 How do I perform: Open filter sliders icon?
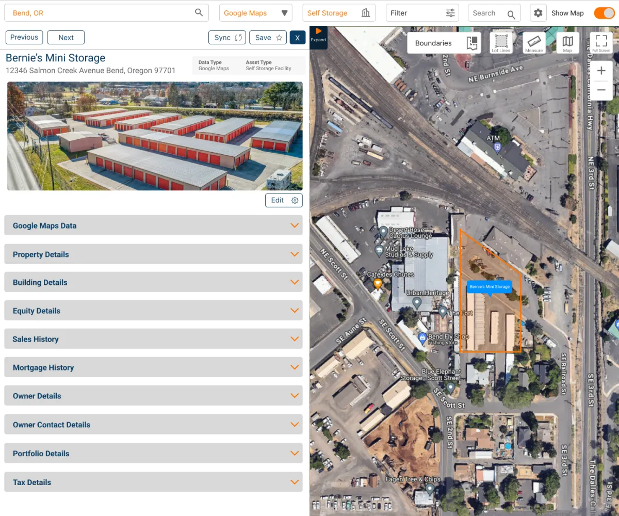[x=450, y=13]
